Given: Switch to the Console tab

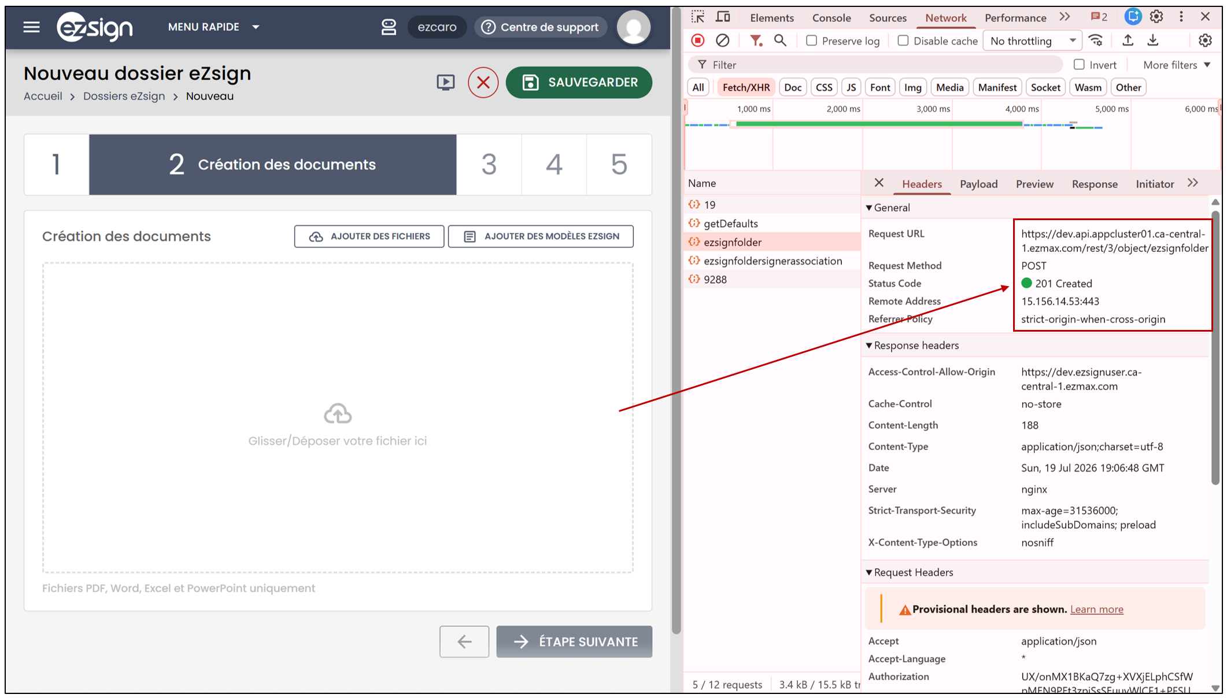Looking at the screenshot, I should pyautogui.click(x=831, y=18).
